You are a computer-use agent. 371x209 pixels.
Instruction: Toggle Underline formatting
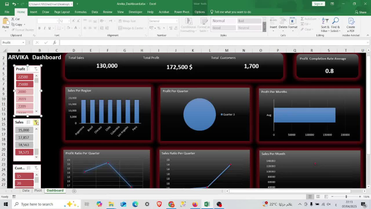(x=49, y=28)
